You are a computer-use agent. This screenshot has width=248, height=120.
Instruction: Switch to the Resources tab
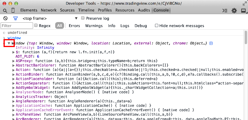tap(125, 10)
